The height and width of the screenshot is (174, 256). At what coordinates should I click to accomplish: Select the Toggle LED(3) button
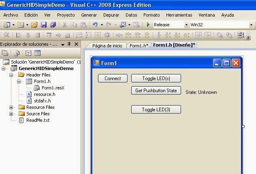click(156, 109)
